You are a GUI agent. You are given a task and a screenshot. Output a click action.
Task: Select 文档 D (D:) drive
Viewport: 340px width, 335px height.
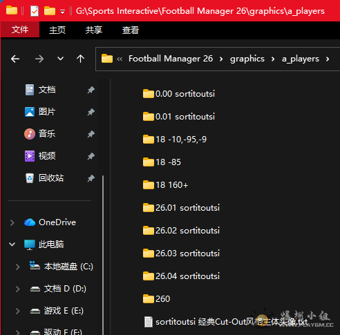(x=65, y=289)
